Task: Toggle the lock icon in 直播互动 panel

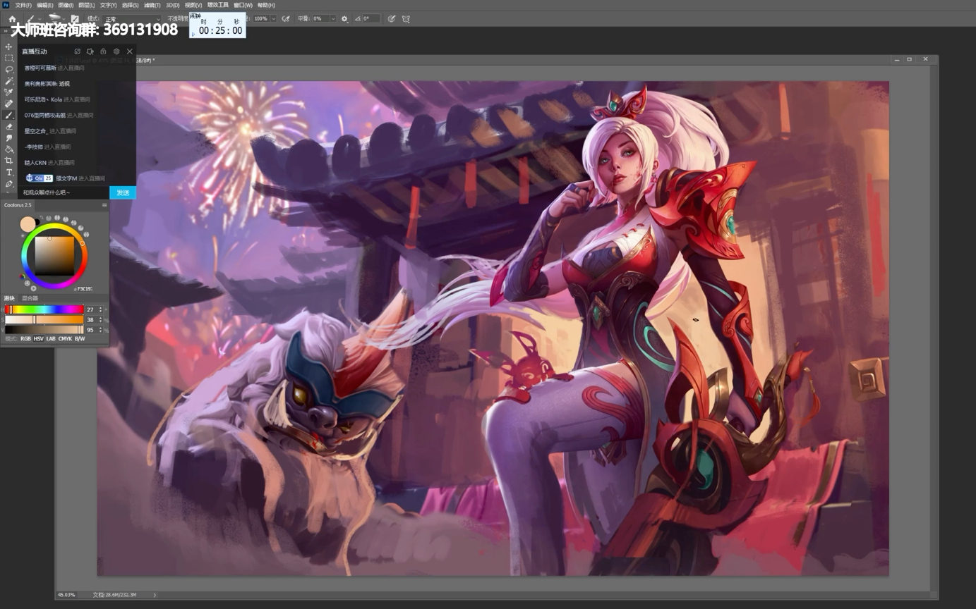Action: (103, 51)
